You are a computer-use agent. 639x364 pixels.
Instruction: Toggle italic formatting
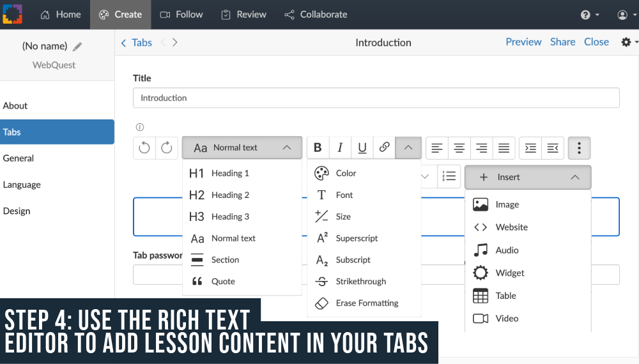[x=340, y=148]
